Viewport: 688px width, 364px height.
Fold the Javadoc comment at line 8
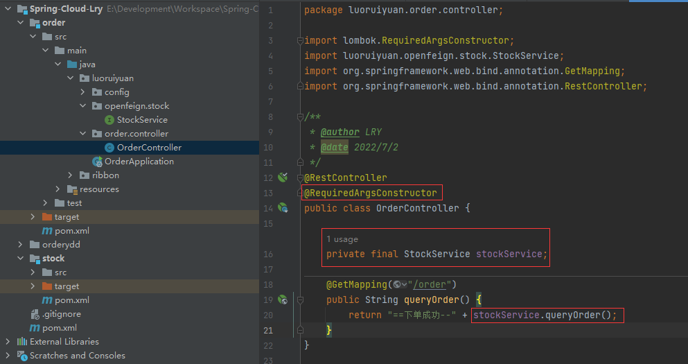click(300, 116)
